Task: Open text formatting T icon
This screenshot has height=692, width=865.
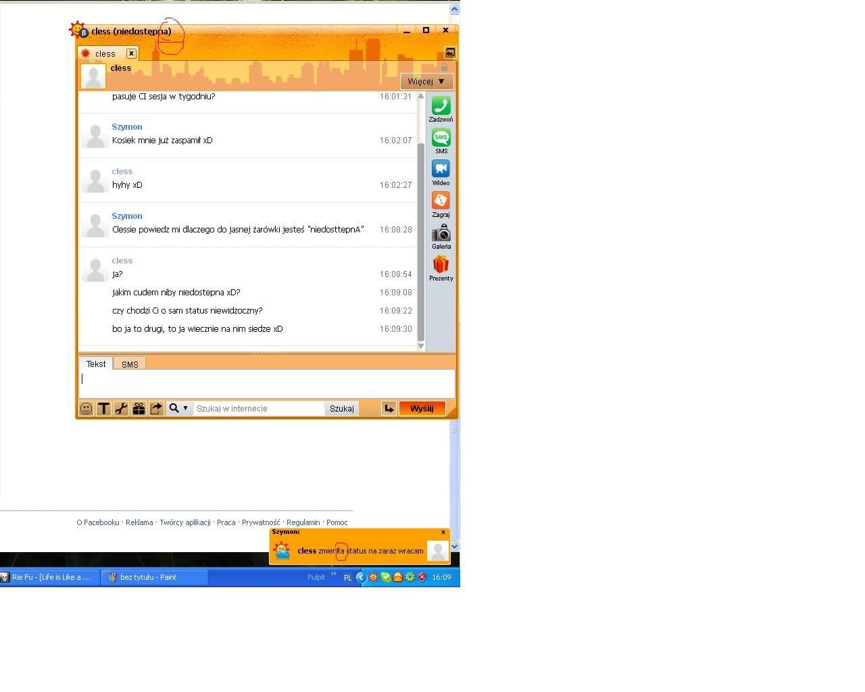Action: [x=103, y=408]
